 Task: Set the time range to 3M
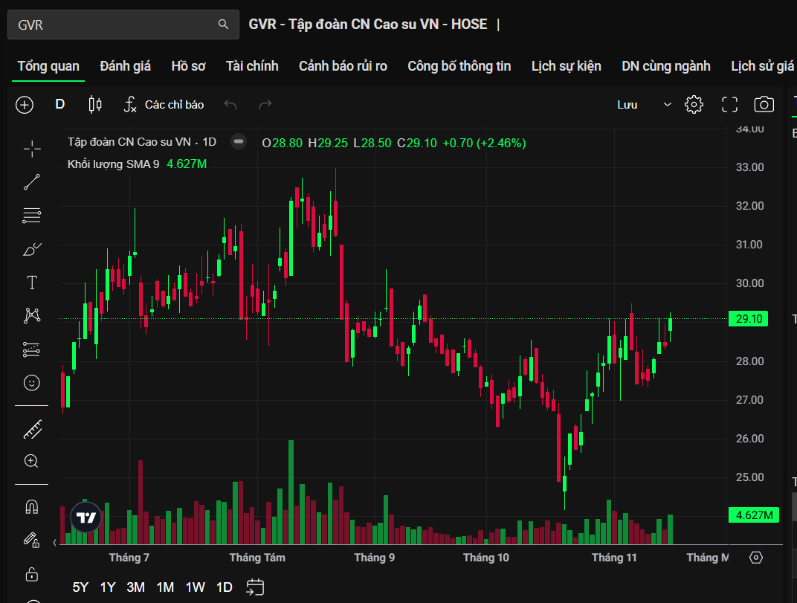[x=135, y=587]
